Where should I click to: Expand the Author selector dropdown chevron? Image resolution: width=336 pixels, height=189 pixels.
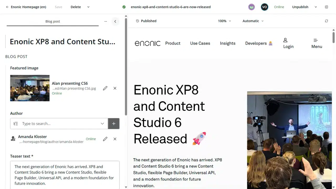[102, 124]
